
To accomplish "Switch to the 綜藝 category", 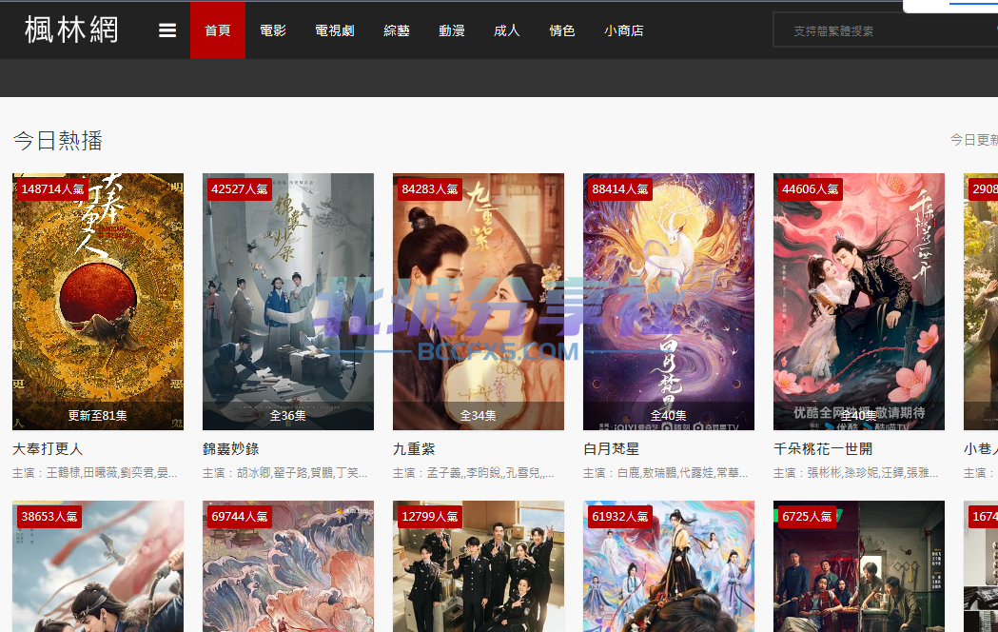I will click(x=397, y=30).
